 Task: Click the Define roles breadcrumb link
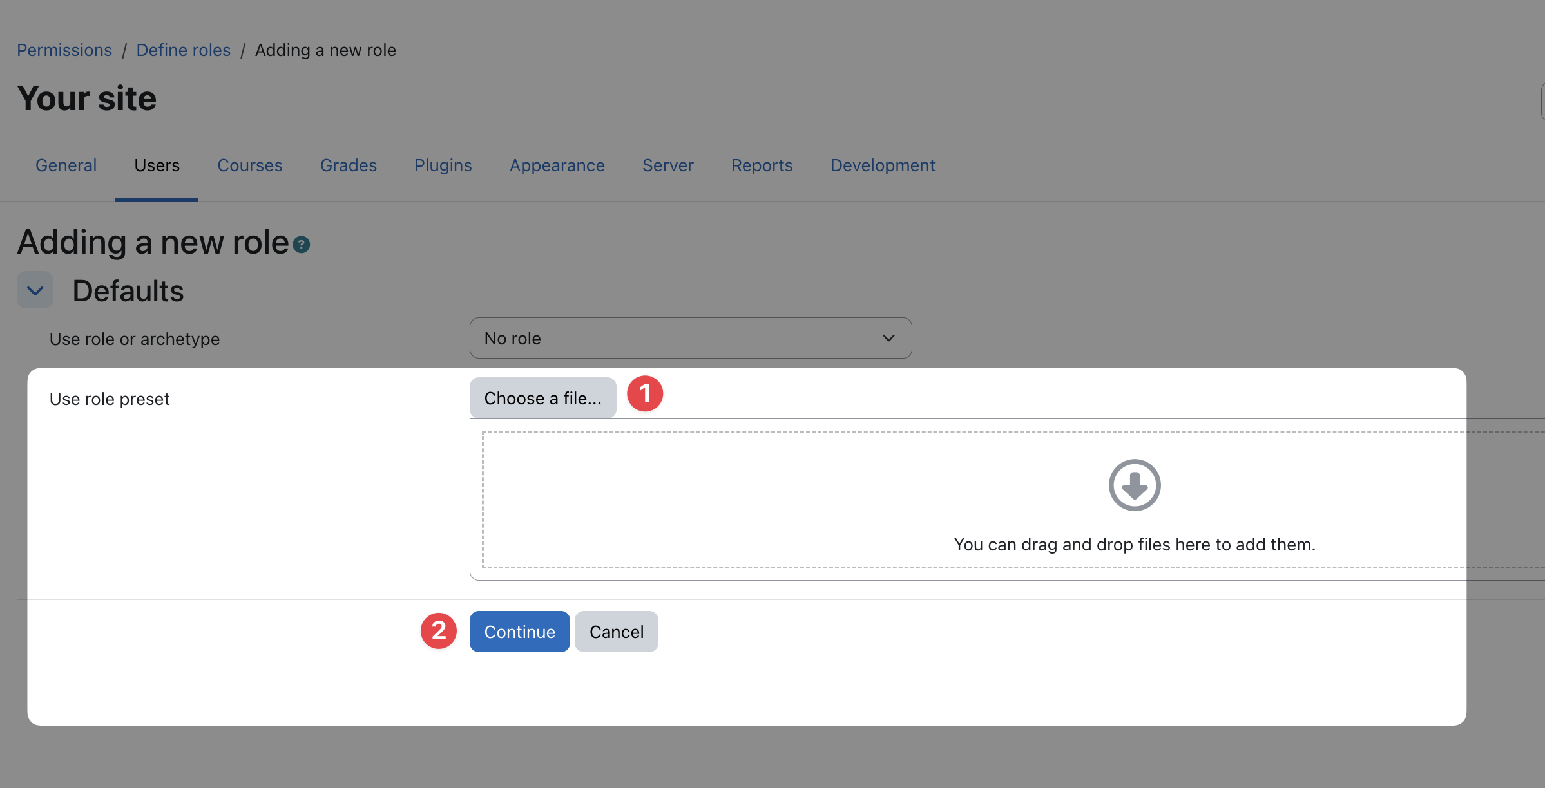click(x=184, y=50)
